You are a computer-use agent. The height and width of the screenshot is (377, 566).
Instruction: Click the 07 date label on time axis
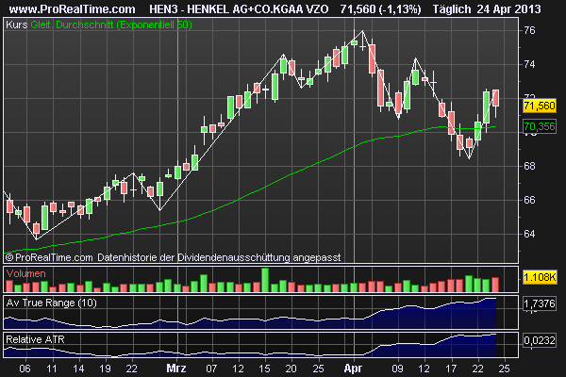pyautogui.click(x=211, y=369)
